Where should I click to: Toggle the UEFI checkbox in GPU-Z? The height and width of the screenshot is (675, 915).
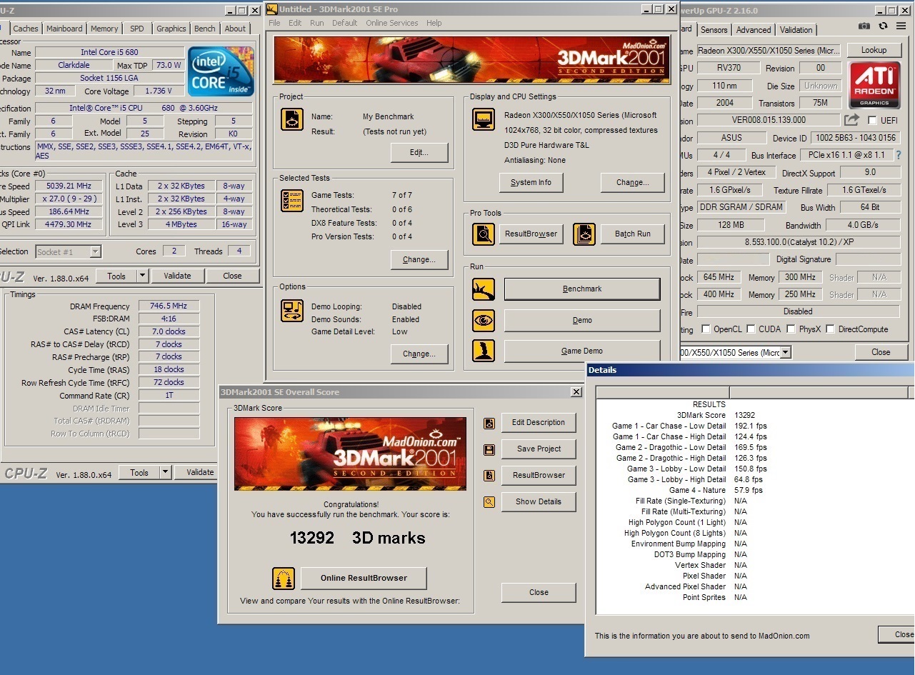point(872,120)
